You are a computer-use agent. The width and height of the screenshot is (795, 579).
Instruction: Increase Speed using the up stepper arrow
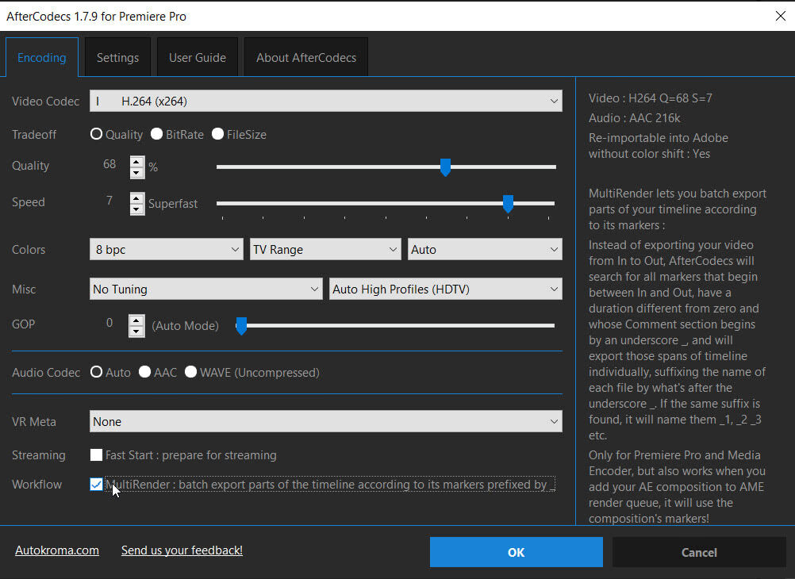pyautogui.click(x=136, y=198)
